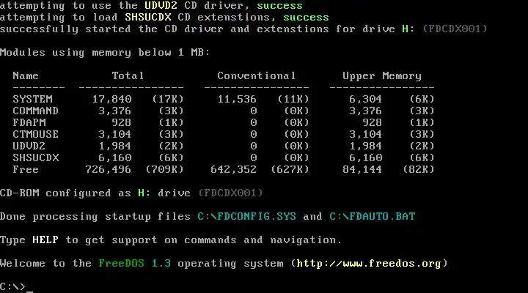Click Free conventional value 642,352

234,170
